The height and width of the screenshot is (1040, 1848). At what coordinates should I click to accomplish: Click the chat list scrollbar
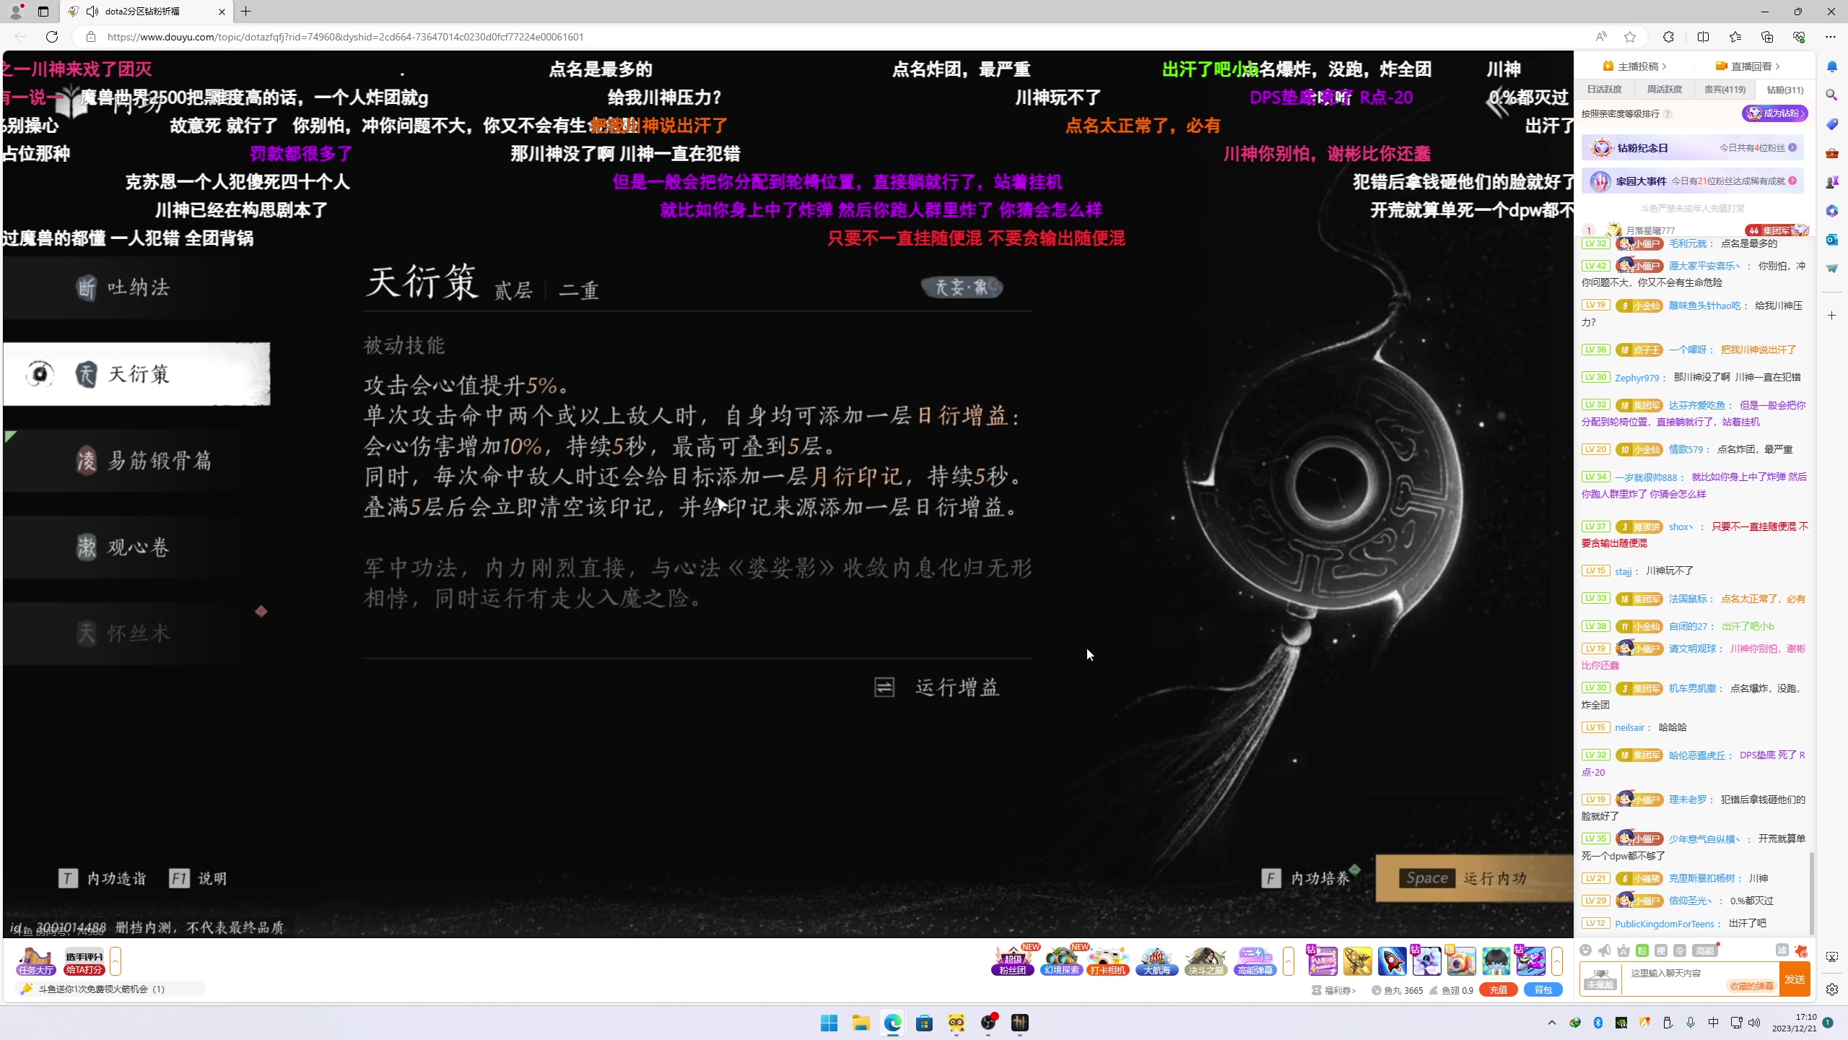1812,893
